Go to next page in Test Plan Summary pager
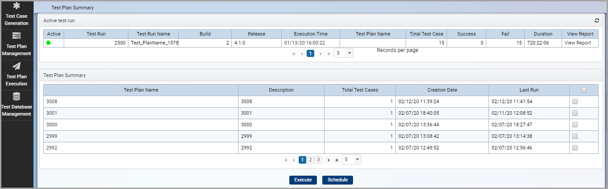Screen dimensions: 608x189 tap(329, 160)
